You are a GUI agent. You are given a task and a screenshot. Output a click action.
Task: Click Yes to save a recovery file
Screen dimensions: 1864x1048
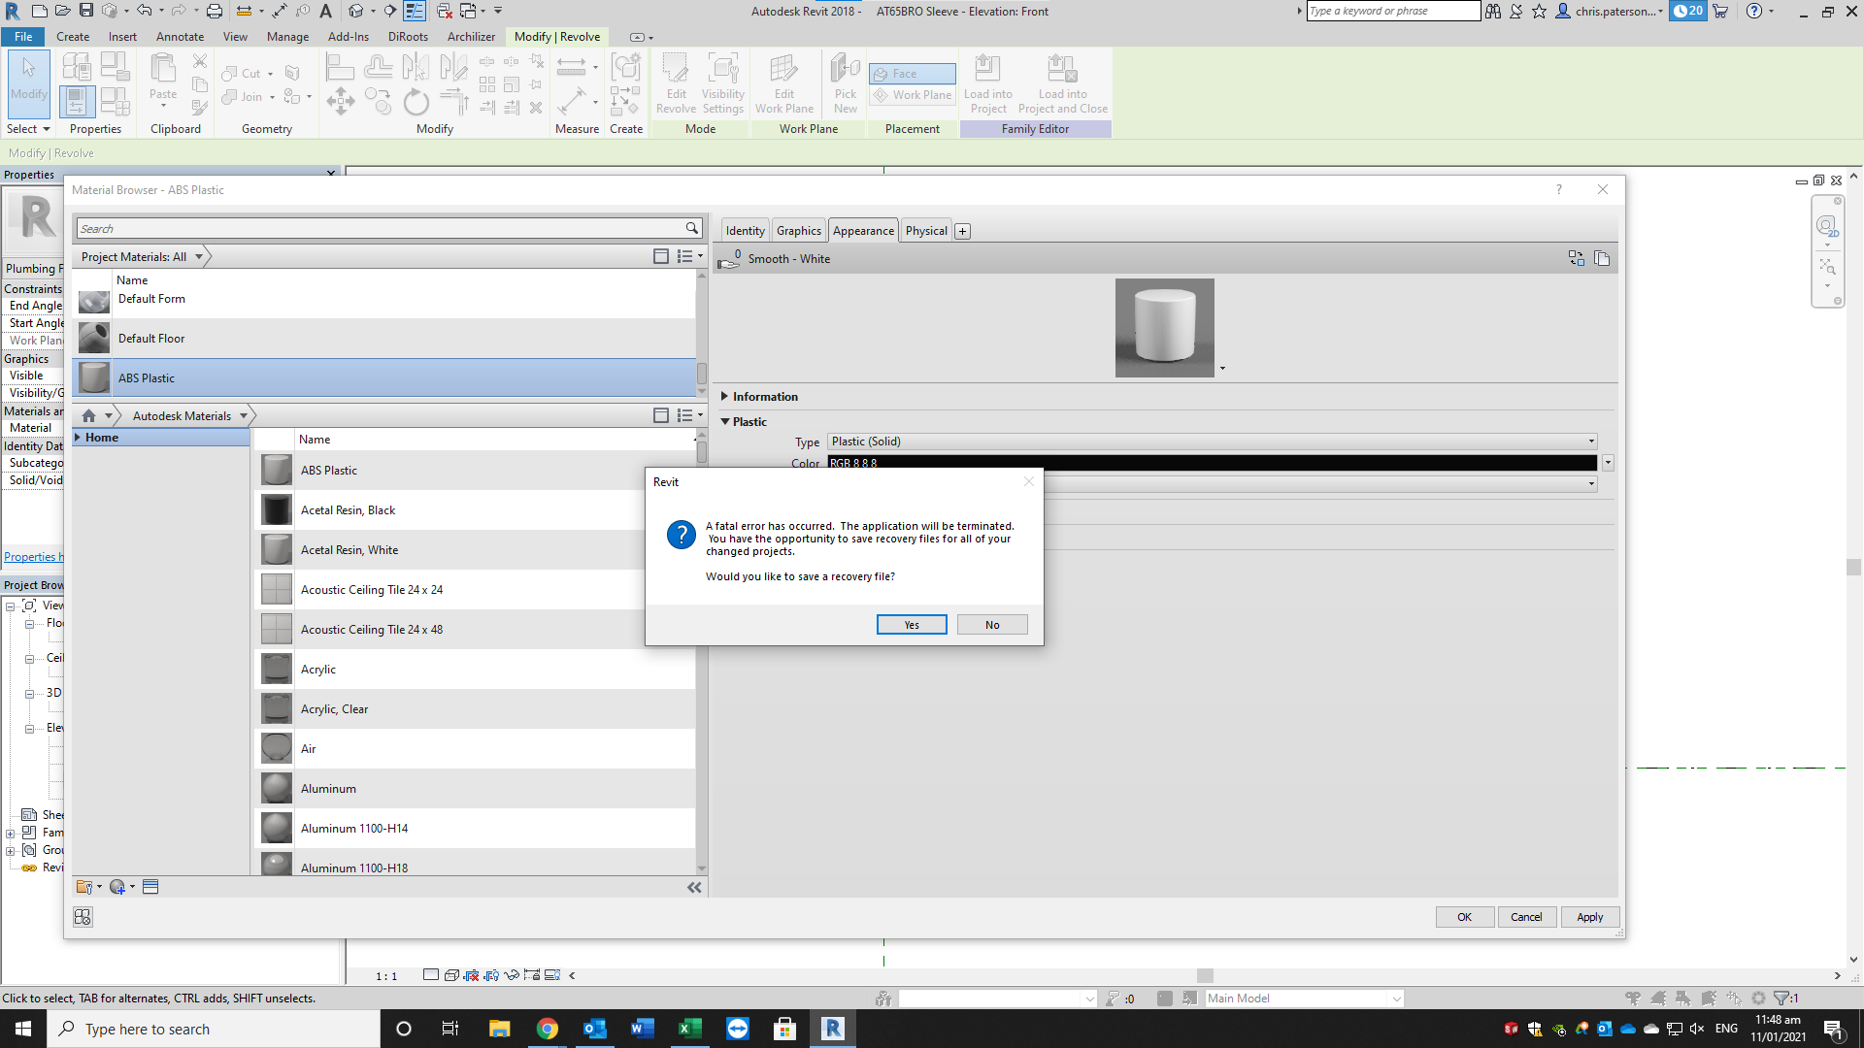pyautogui.click(x=911, y=624)
